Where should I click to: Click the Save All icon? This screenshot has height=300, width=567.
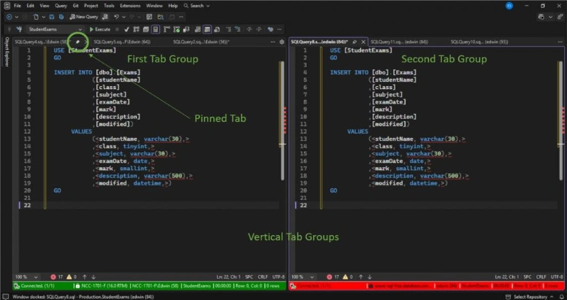(61, 17)
